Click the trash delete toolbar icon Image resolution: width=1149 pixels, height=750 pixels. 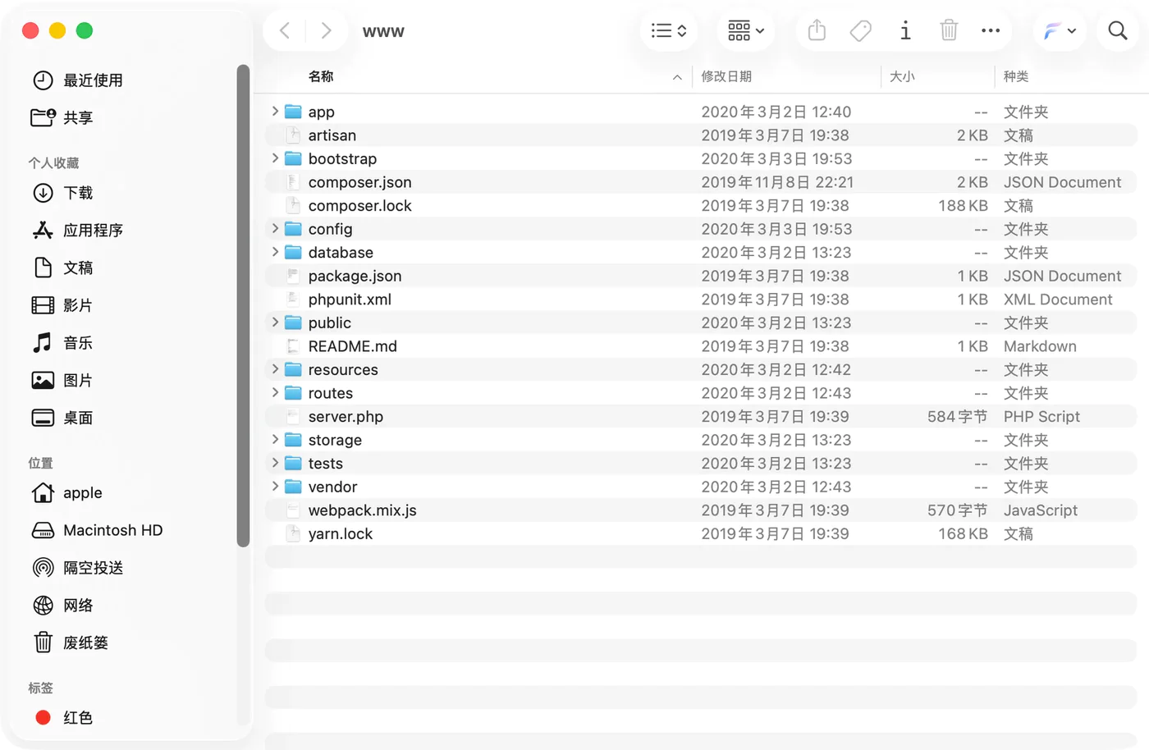click(949, 31)
